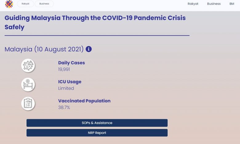Click the site logo icon
The image size is (240, 144).
click(9, 4)
